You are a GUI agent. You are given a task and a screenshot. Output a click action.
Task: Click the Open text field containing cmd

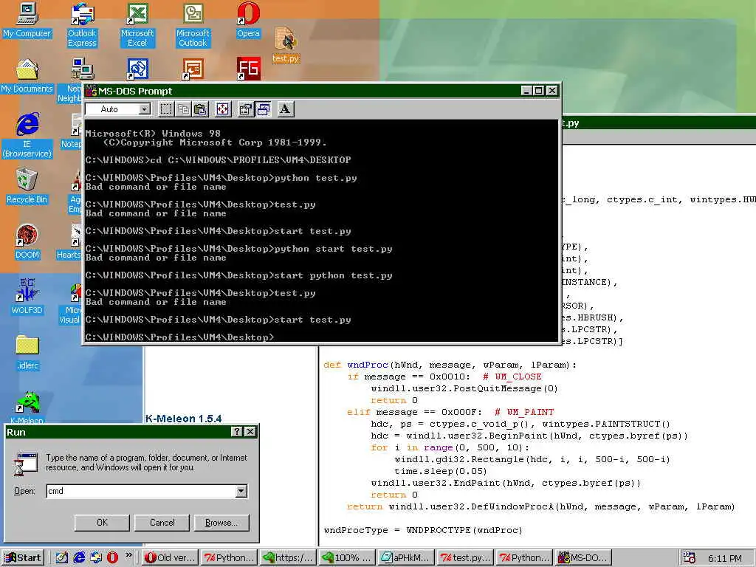pos(141,491)
